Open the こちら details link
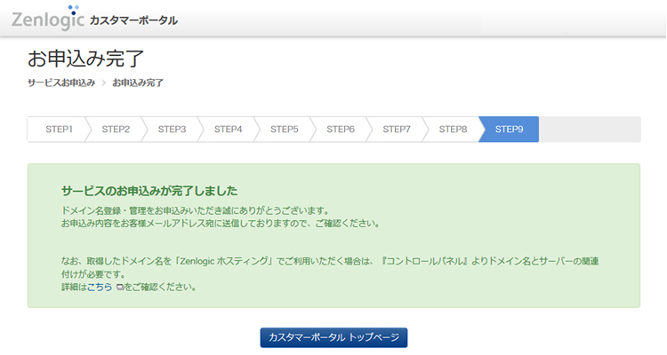 [100, 288]
